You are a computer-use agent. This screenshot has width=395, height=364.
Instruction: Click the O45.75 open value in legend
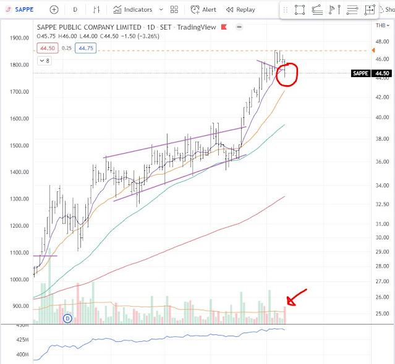click(x=46, y=36)
